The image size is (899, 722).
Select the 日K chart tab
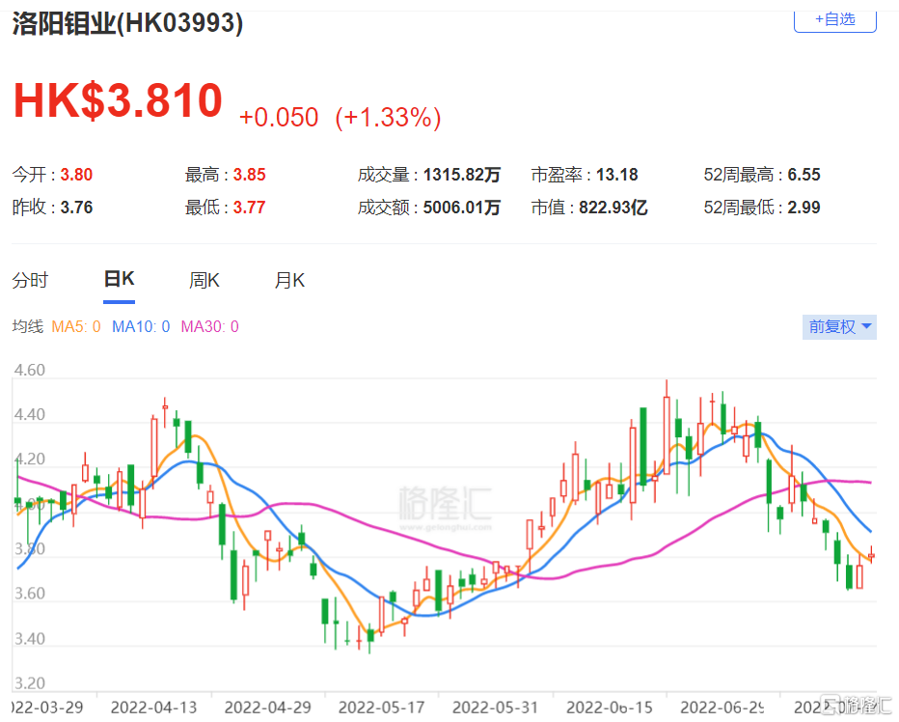tap(120, 280)
